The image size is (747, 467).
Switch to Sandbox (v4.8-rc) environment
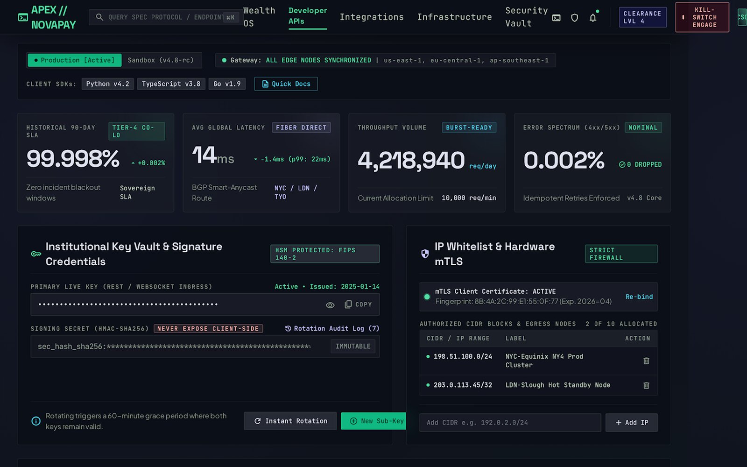click(161, 60)
